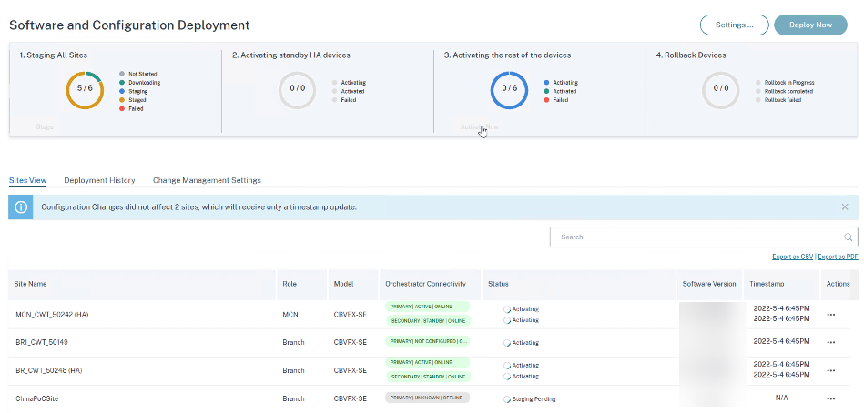Sort by Software Version column header
Image resolution: width=864 pixels, height=413 pixels.
709,284
